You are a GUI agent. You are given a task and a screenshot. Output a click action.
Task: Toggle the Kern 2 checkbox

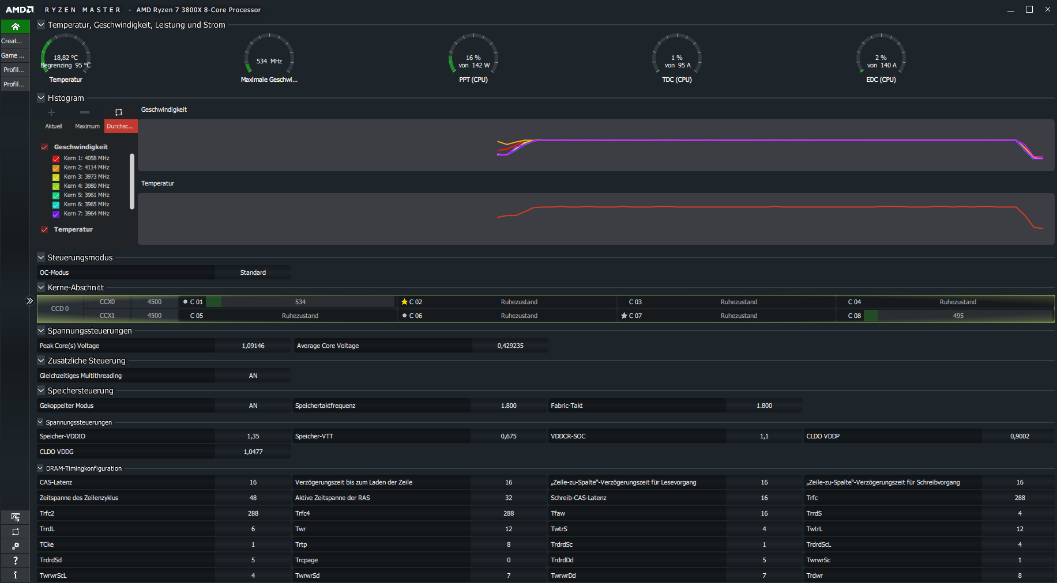(56, 168)
